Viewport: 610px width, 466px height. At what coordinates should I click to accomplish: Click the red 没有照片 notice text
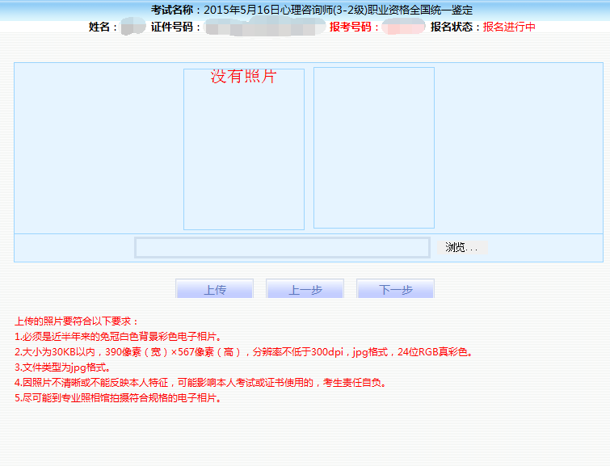243,77
